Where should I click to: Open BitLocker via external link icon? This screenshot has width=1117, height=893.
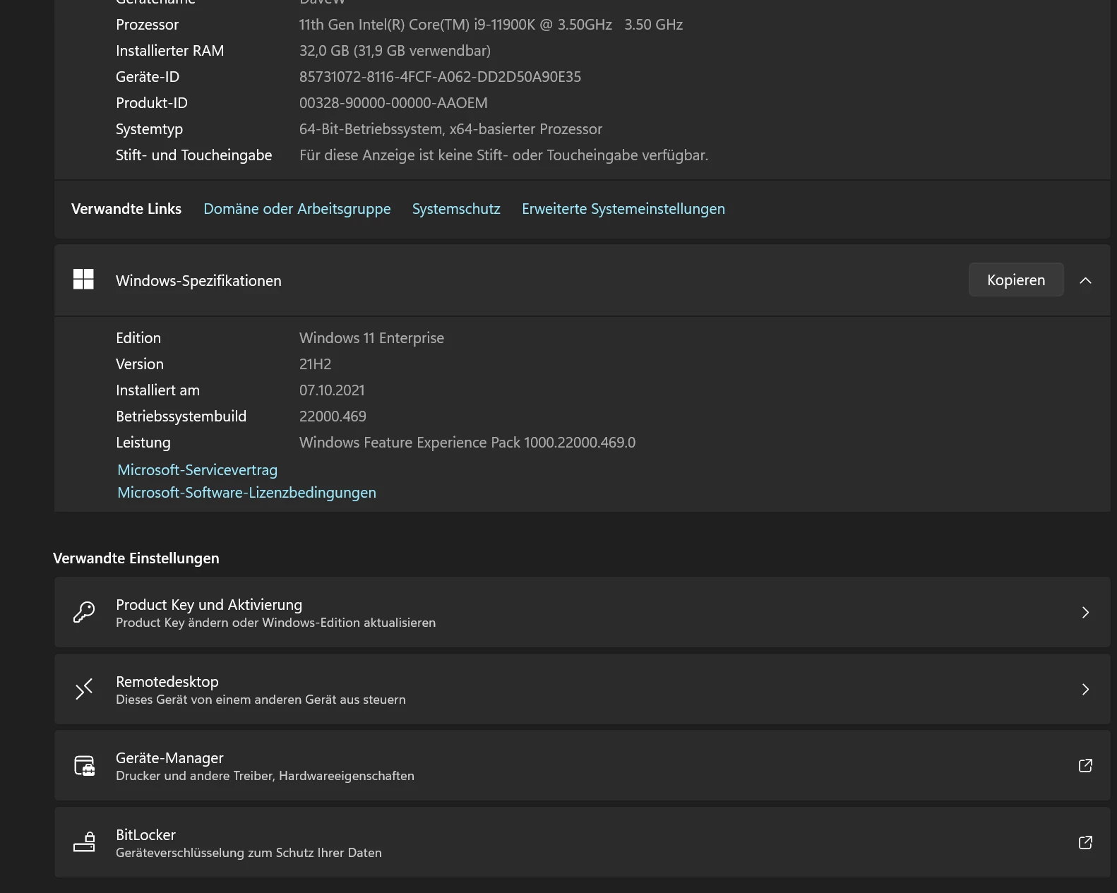tap(1085, 842)
